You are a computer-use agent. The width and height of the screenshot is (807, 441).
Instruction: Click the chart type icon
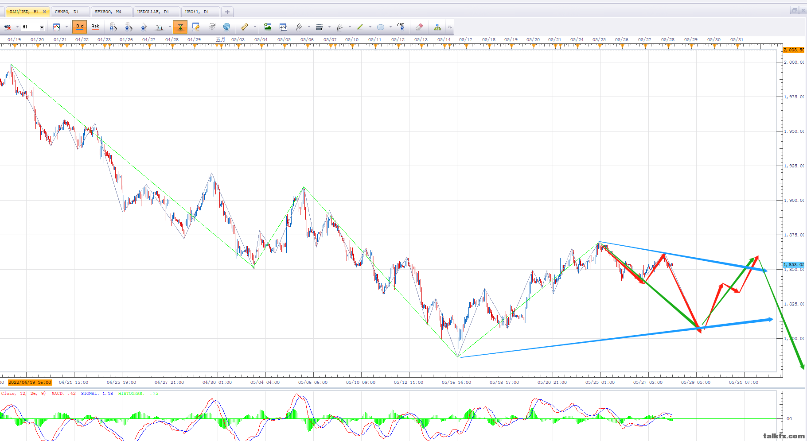pos(56,27)
